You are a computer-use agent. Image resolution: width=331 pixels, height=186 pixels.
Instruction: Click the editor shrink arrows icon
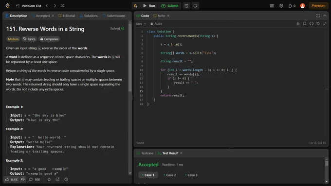325,24
